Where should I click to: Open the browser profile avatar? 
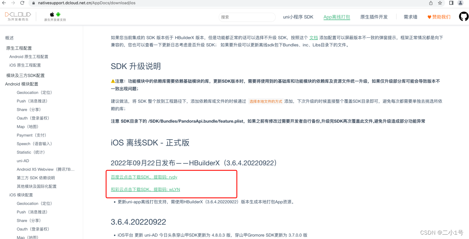pos(461,3)
